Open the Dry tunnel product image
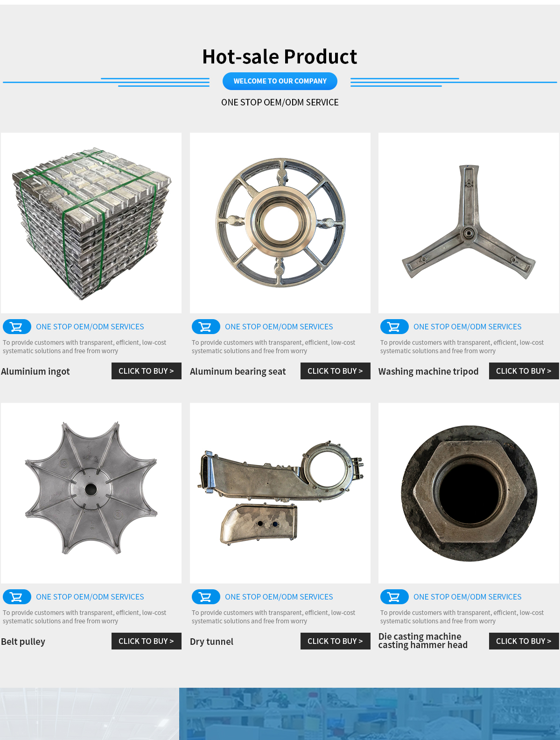 tap(280, 493)
